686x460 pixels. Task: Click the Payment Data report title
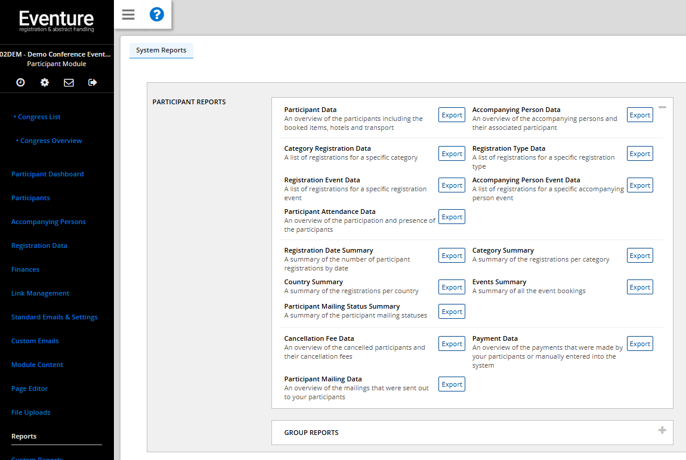[495, 338]
